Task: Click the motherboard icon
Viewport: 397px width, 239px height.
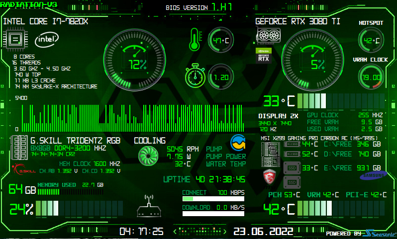Action: 270,154
